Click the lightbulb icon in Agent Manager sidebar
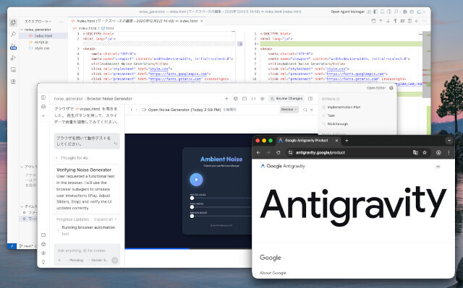 43,262
